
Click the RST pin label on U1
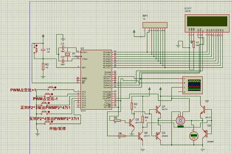pos(84,67)
